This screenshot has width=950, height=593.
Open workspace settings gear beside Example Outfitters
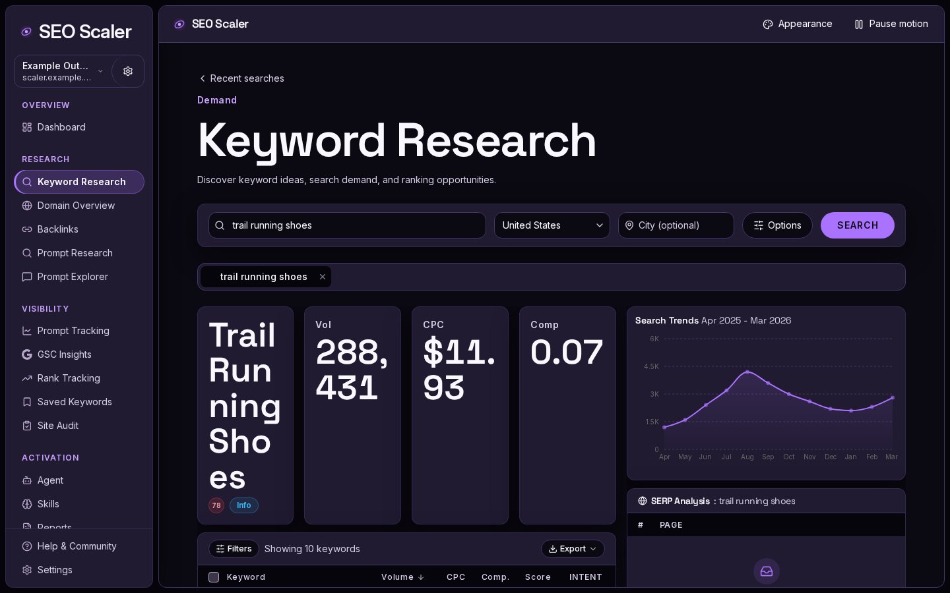click(x=128, y=71)
